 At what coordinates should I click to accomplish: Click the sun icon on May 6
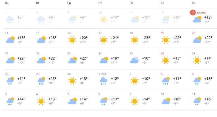[41, 101]
